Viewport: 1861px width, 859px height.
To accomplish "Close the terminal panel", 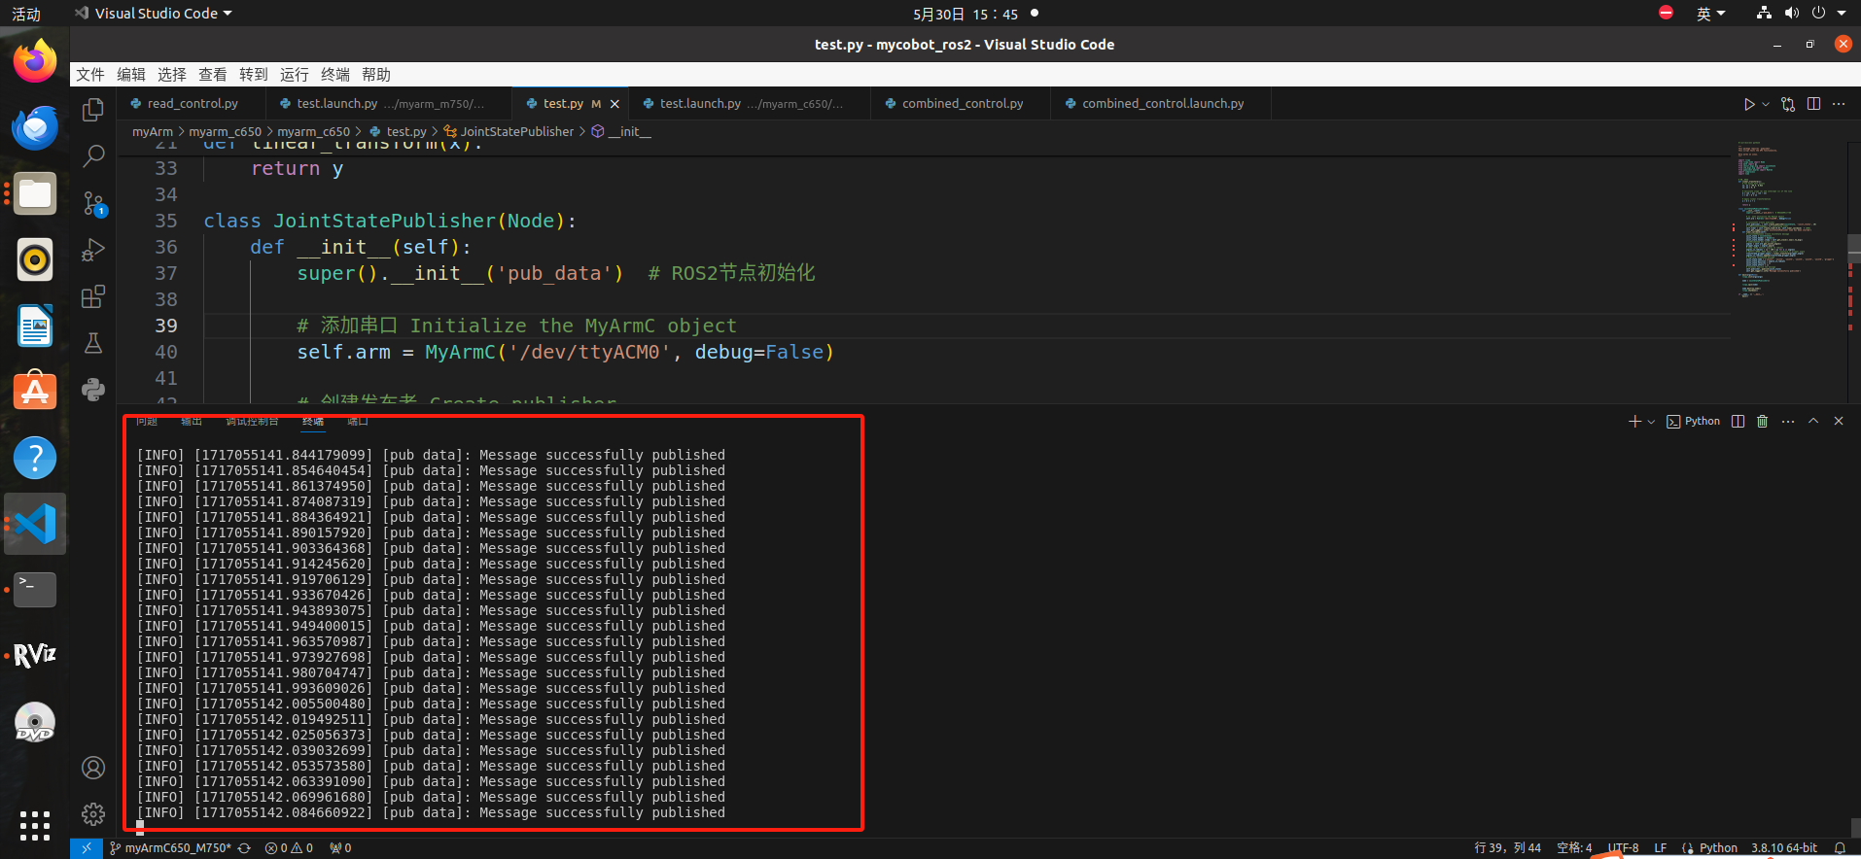I will pyautogui.click(x=1839, y=421).
